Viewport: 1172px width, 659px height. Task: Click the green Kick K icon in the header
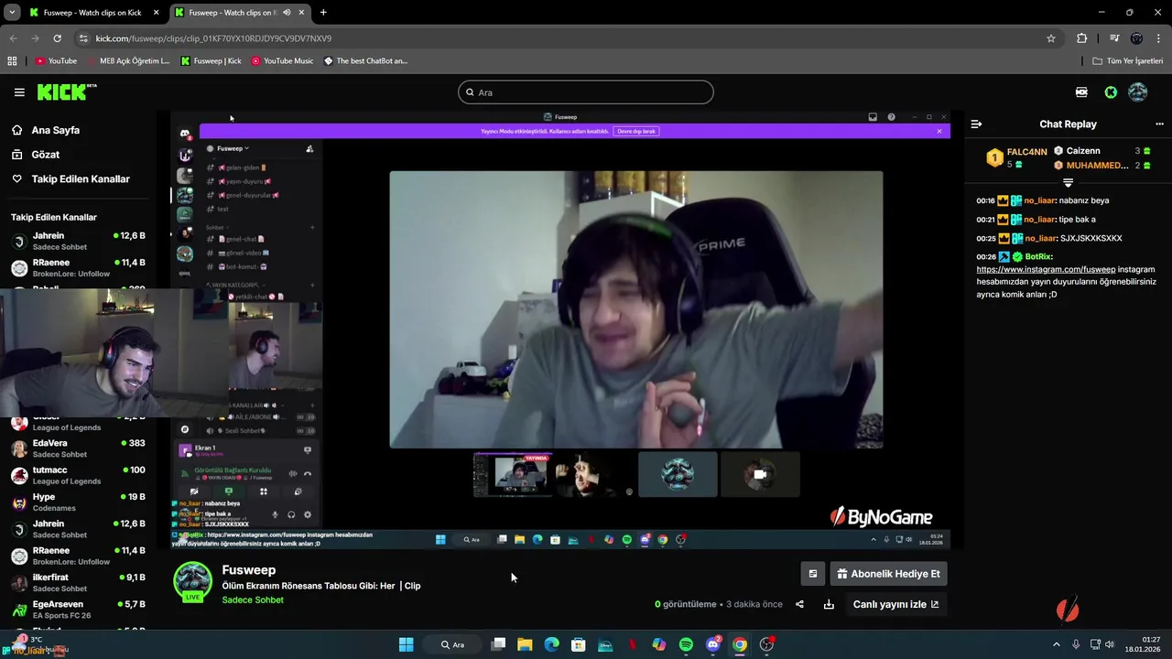pos(1111,92)
